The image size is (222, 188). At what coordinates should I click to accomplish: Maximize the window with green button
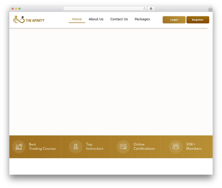(x=20, y=8)
